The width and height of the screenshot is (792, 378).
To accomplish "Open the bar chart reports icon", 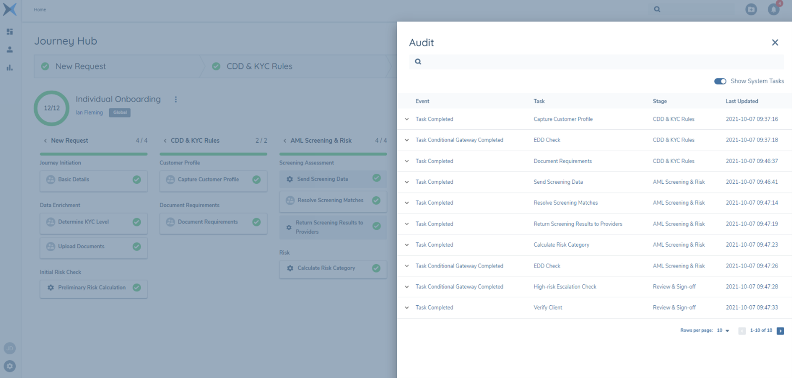I will click(9, 68).
